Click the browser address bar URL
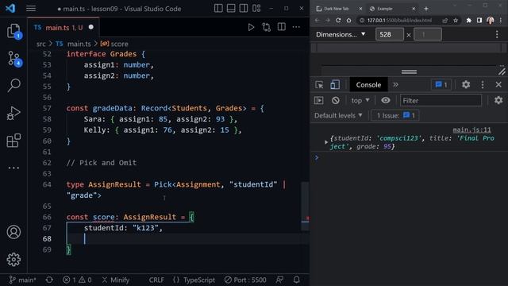The image size is (508, 286). (x=399, y=21)
